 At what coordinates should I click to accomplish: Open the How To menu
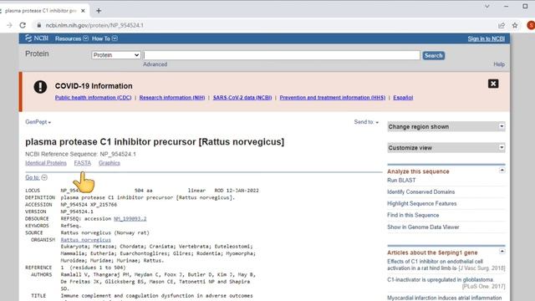click(x=104, y=38)
